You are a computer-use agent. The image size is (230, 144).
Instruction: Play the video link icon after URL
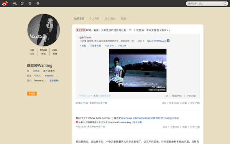tap(168, 41)
